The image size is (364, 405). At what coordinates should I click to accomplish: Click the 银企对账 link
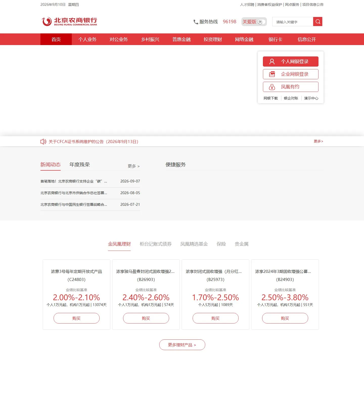coord(291,98)
